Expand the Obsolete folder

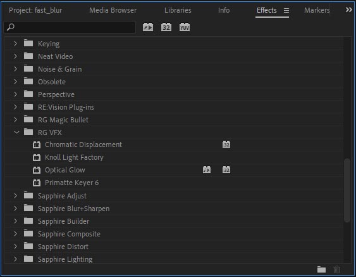coord(15,82)
